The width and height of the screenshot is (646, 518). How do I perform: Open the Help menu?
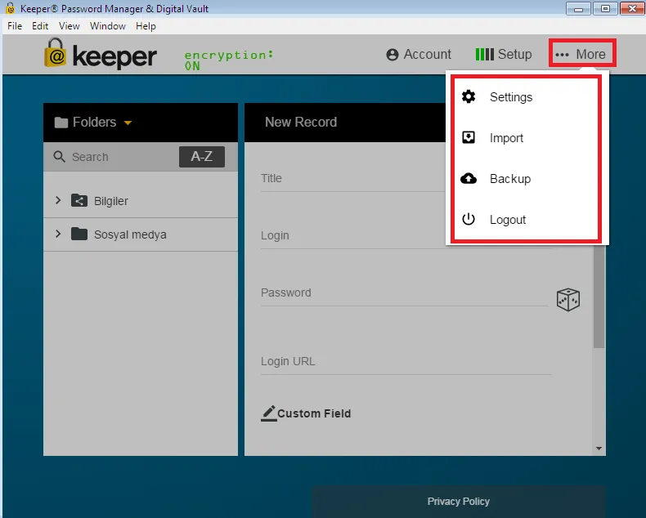(x=146, y=26)
